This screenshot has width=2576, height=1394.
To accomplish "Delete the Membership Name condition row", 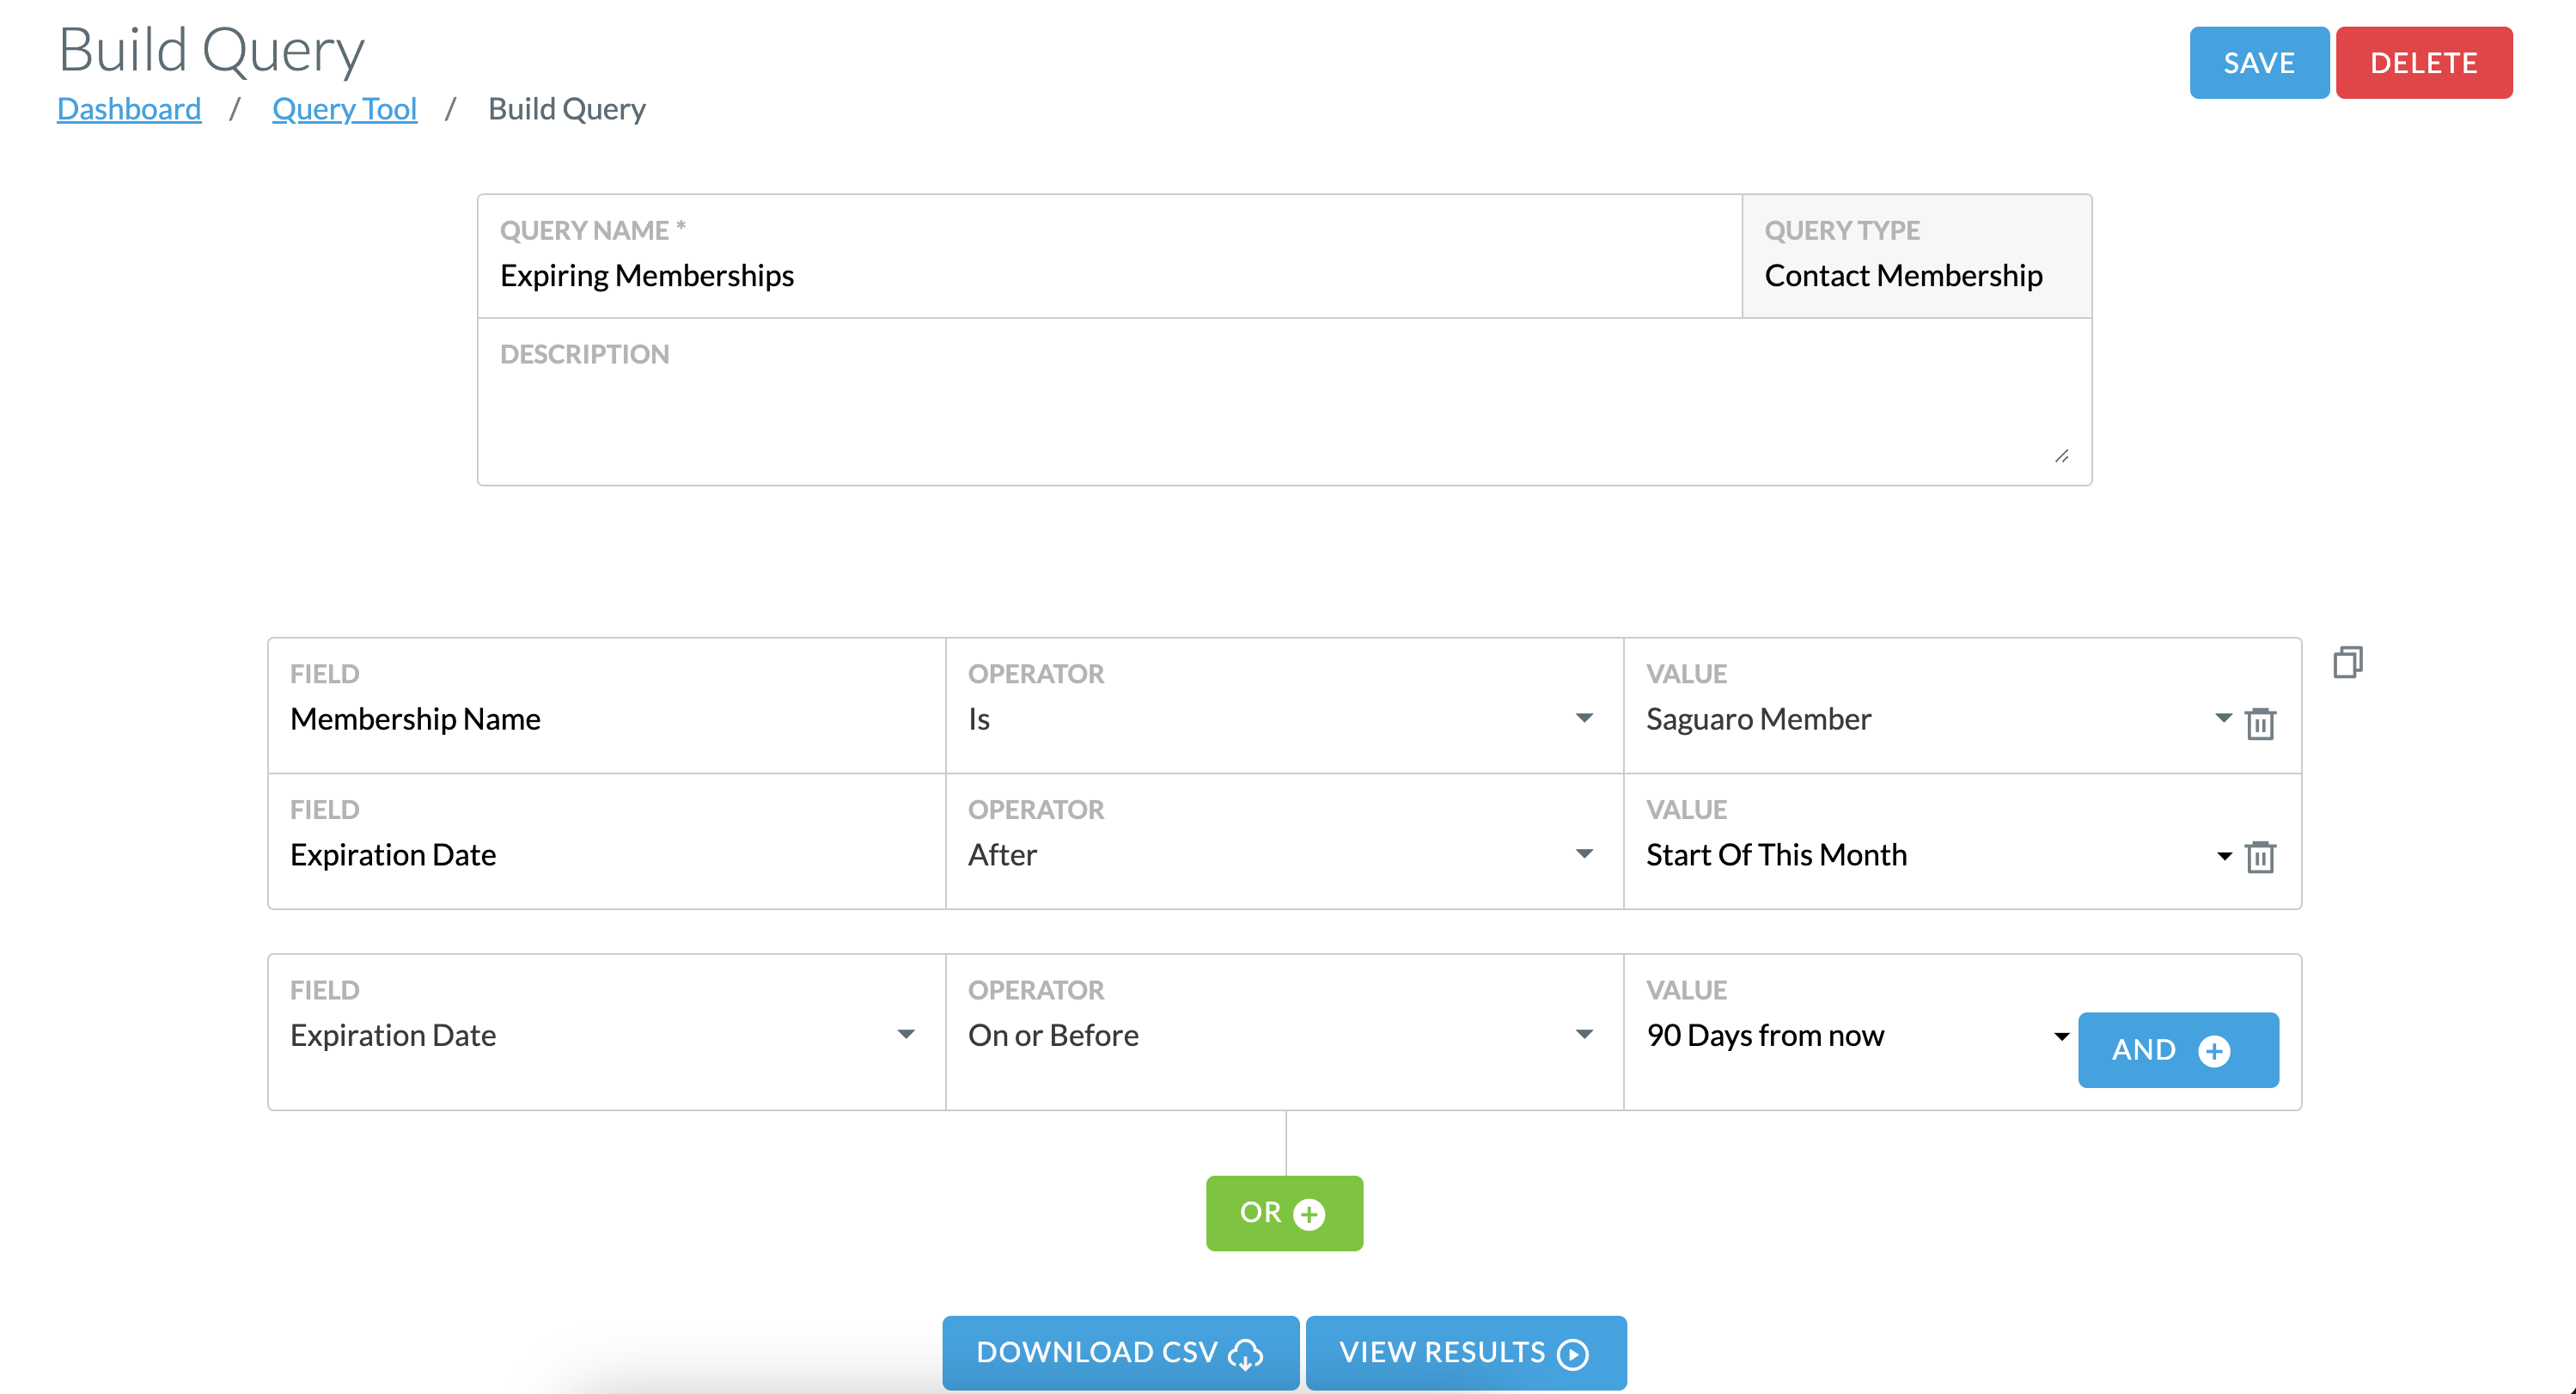I will 2260,723.
